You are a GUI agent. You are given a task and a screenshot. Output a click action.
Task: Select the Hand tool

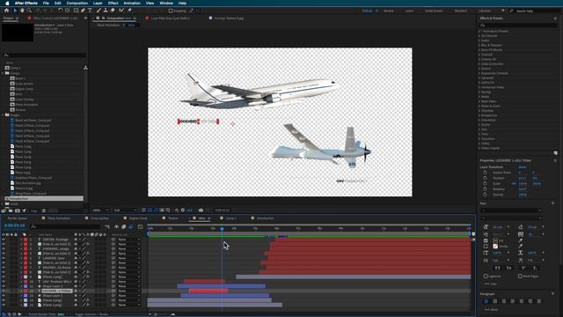tap(22, 11)
